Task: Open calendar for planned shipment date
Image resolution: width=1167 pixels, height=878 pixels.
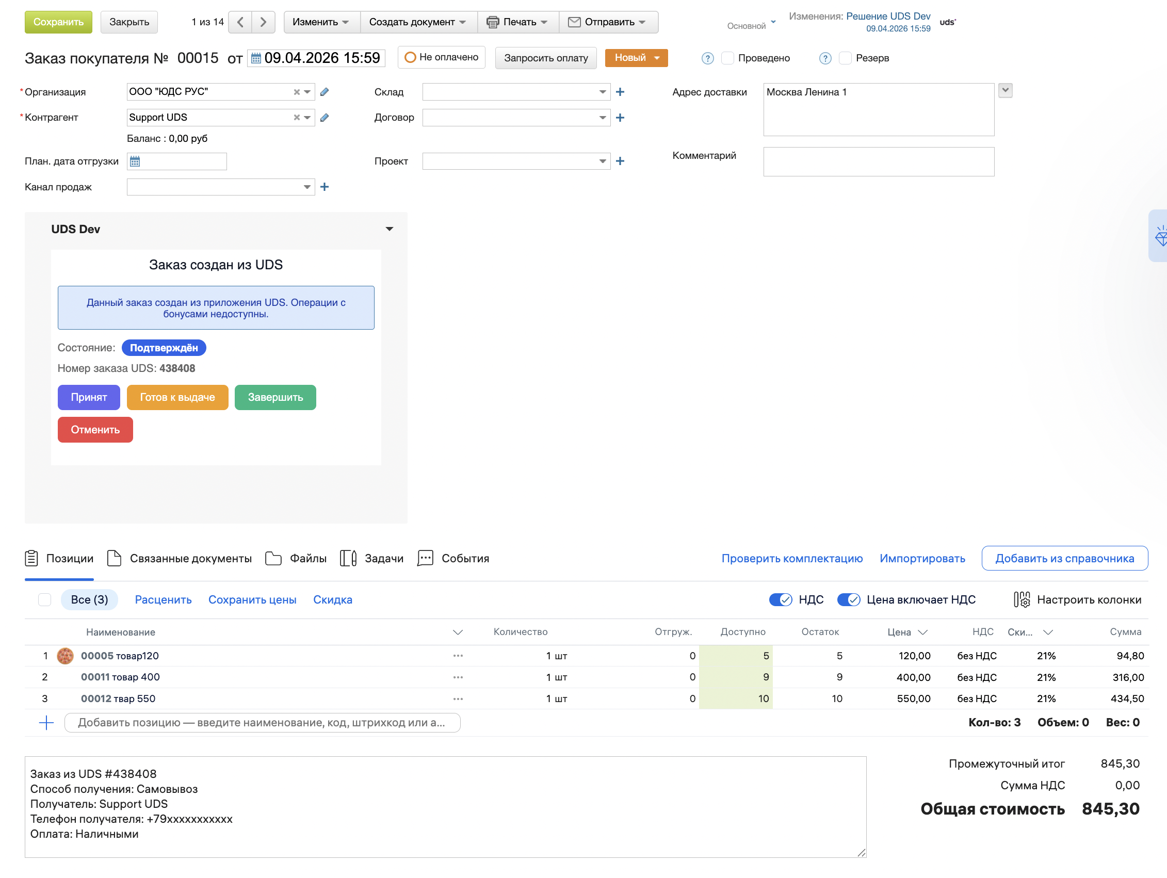Action: (x=135, y=161)
